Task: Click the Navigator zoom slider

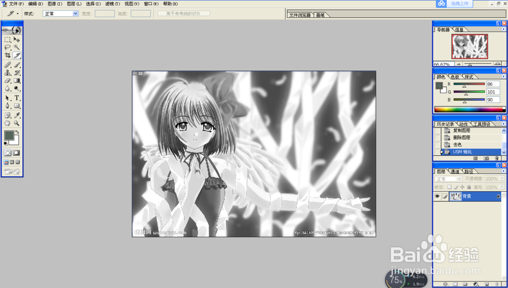Action: click(x=478, y=64)
